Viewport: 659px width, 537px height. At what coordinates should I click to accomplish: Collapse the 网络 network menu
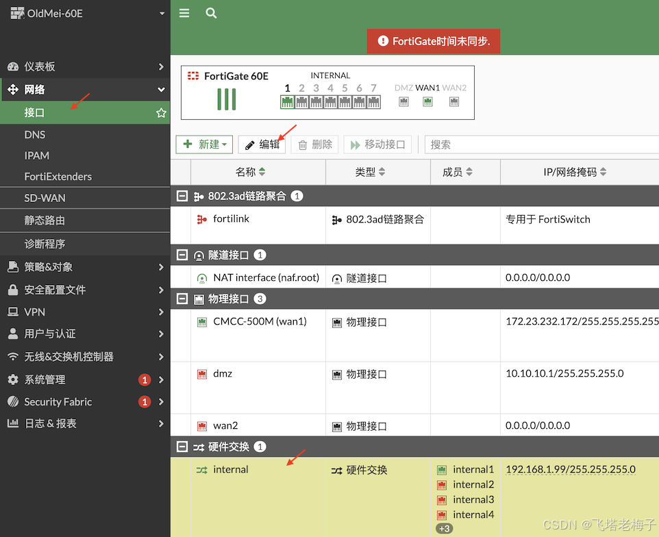[85, 89]
